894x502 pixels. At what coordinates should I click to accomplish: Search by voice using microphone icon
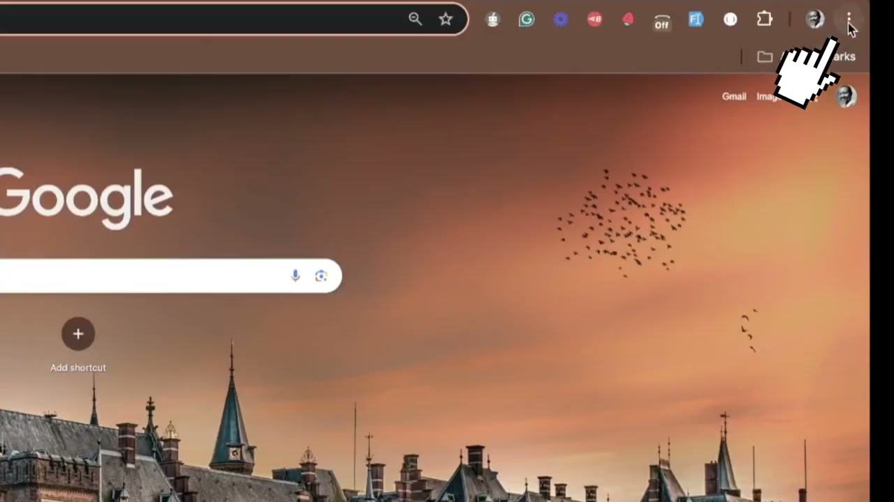(x=295, y=275)
